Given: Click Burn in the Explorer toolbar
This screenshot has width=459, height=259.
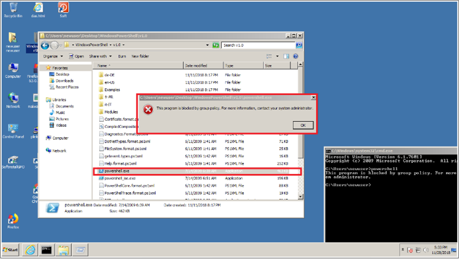Looking at the screenshot, I should [122, 57].
